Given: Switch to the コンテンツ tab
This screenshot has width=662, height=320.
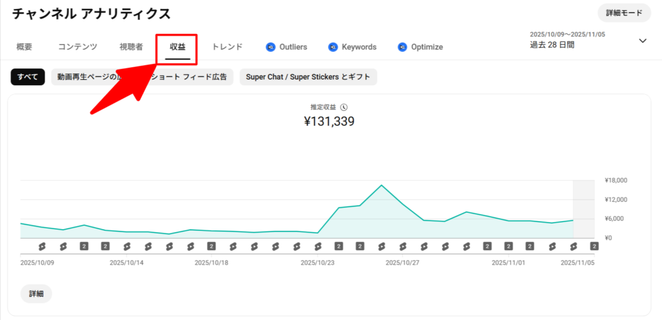Looking at the screenshot, I should [x=78, y=47].
